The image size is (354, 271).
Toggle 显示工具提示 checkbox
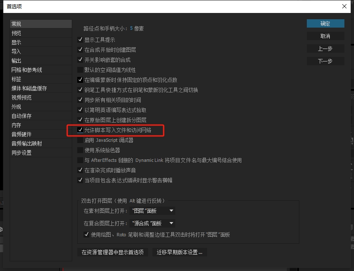[x=80, y=40]
